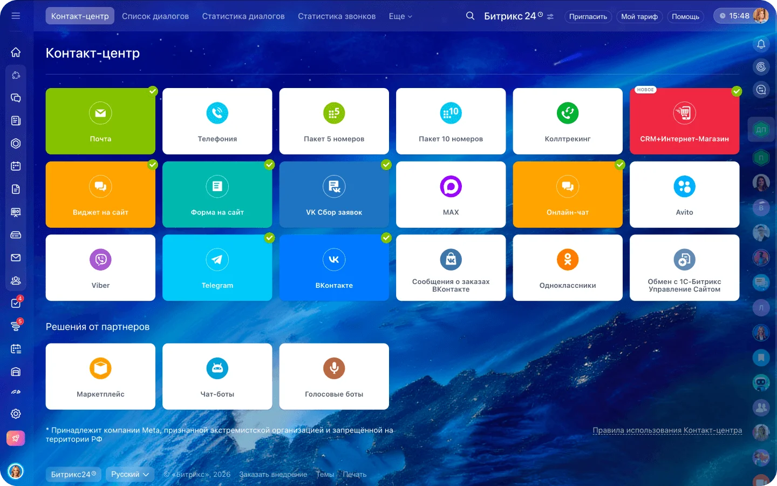Open the Одноклассники channel tile
Screen dimensions: 777x486
pos(567,268)
